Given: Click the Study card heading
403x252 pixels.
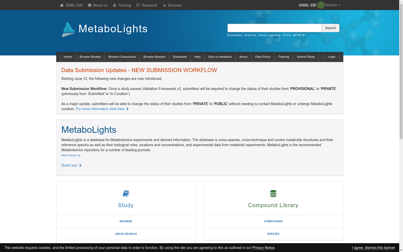Looking at the screenshot, I should [126, 205].
